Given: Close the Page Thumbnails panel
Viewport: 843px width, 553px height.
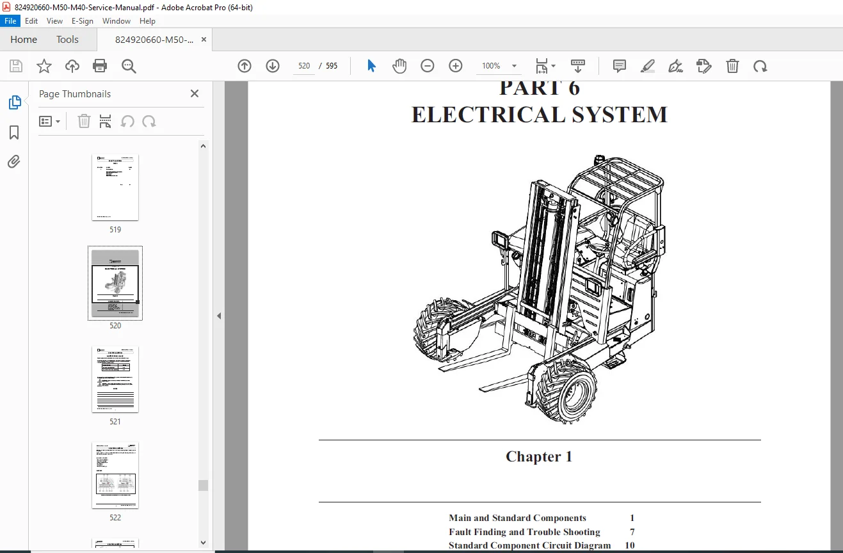Looking at the screenshot, I should [x=195, y=93].
